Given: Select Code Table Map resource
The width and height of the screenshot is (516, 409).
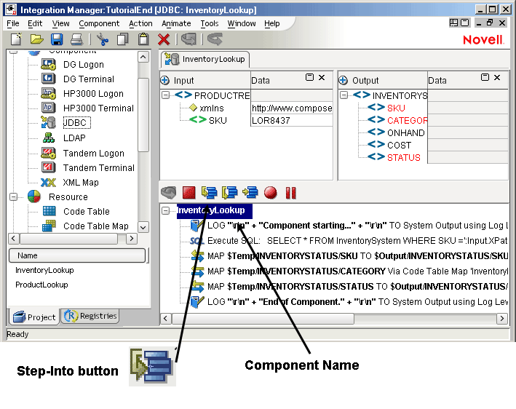Looking at the screenshot, I should [x=96, y=226].
